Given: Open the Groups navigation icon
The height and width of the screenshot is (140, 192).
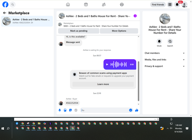Looking at the screenshot, I should click(122, 5).
